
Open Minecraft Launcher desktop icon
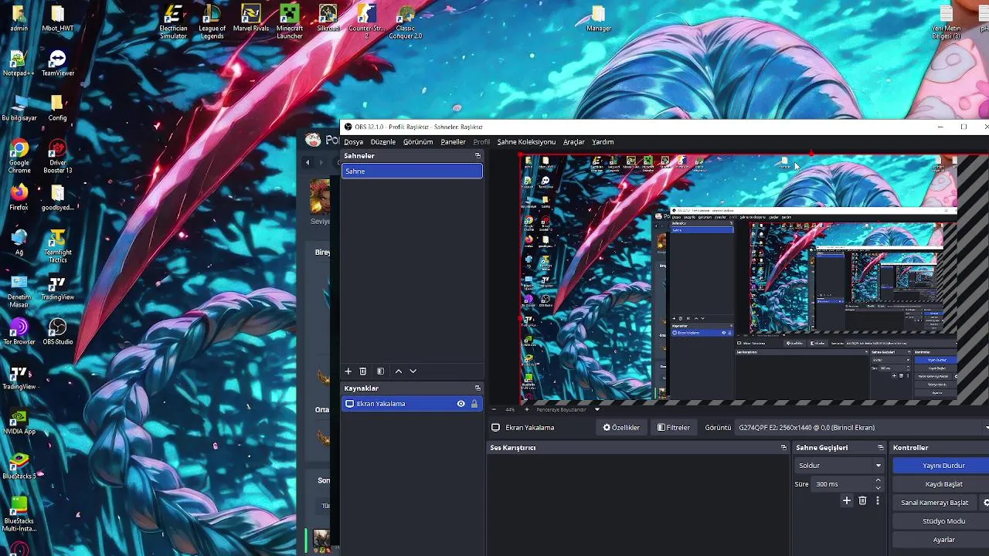point(290,22)
